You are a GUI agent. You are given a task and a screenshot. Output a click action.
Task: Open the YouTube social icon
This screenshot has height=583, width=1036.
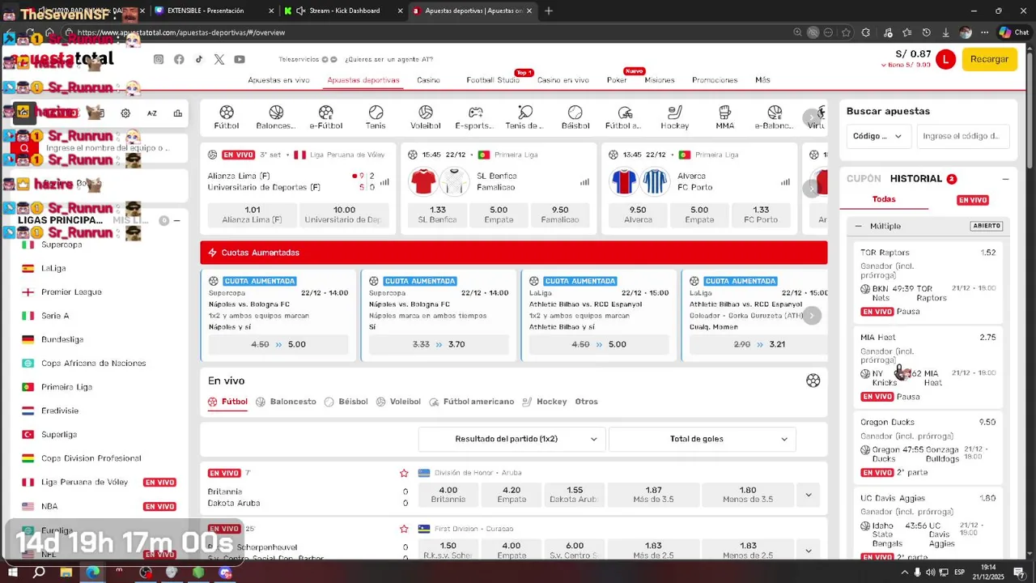[x=240, y=59]
